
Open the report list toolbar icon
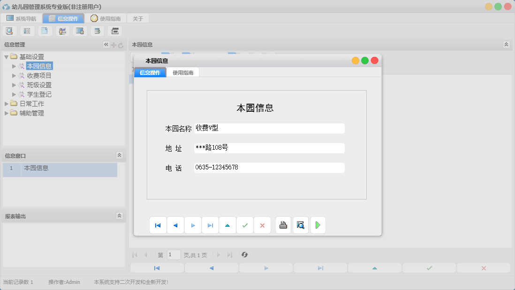(x=27, y=31)
